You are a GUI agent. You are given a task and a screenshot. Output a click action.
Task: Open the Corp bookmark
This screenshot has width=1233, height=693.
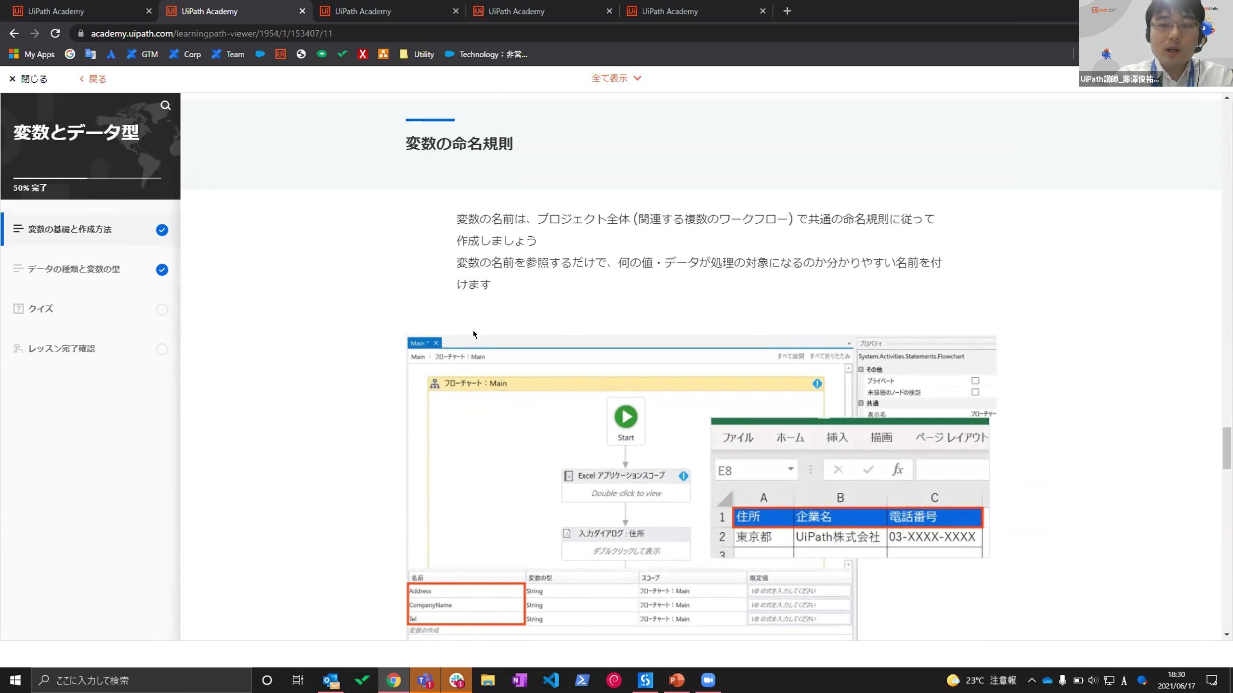(x=185, y=54)
